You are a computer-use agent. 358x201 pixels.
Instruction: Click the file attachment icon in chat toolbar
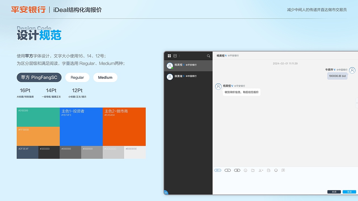point(253,170)
